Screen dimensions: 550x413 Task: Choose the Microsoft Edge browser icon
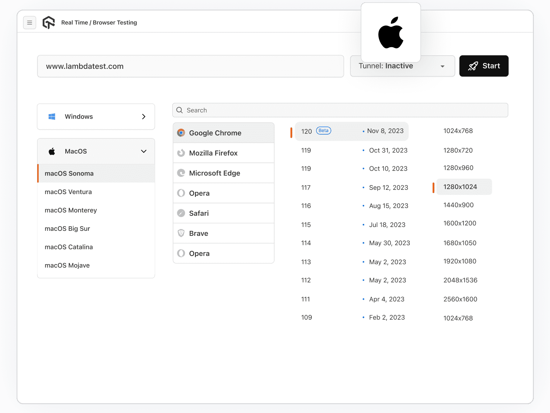181,173
